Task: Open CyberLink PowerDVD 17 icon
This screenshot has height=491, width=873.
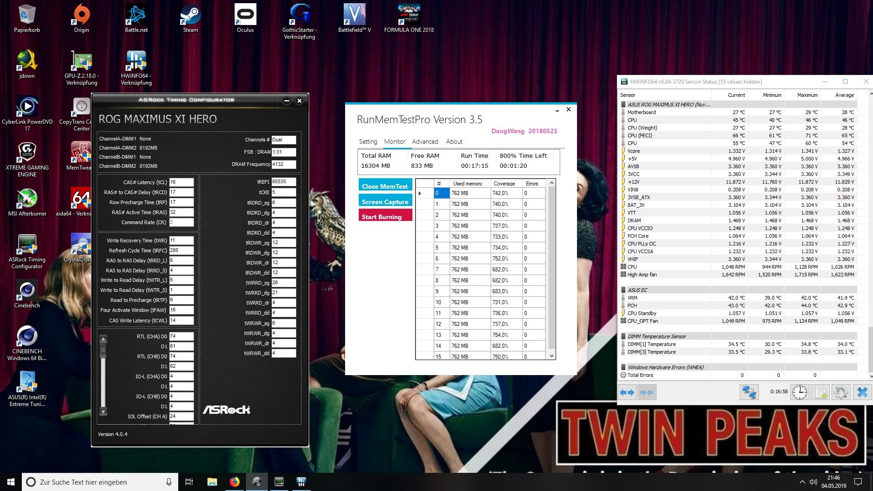Action: (27, 113)
